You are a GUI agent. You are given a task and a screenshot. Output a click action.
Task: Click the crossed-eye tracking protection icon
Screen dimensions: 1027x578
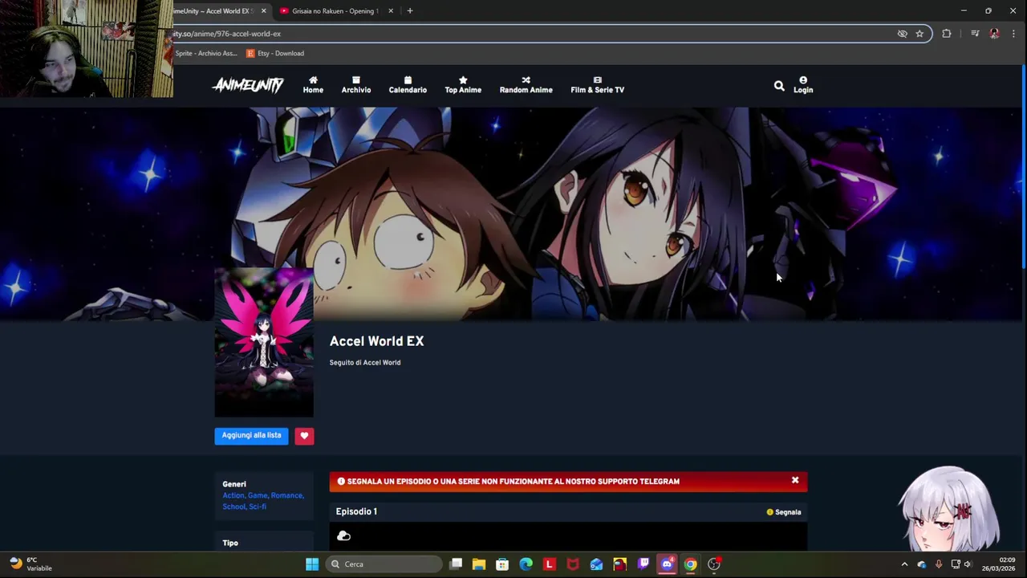pyautogui.click(x=902, y=34)
